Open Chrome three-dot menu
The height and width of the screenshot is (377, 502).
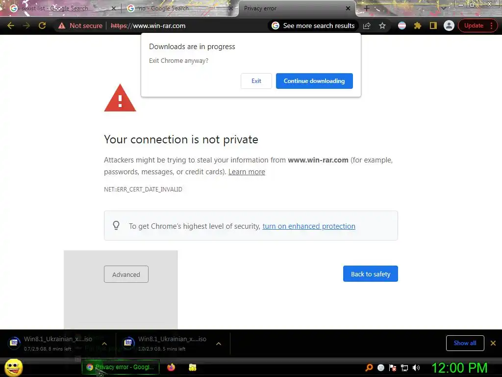(492, 26)
